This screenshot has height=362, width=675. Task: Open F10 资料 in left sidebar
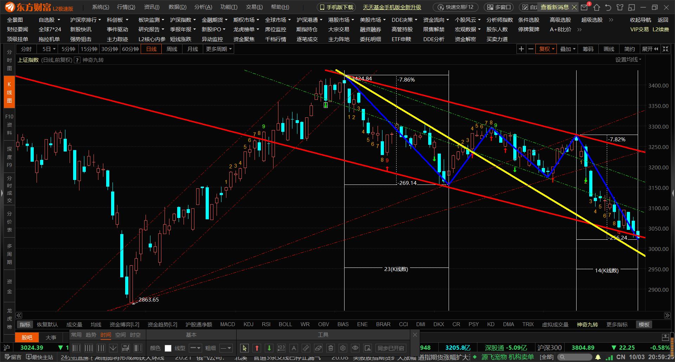coord(9,124)
